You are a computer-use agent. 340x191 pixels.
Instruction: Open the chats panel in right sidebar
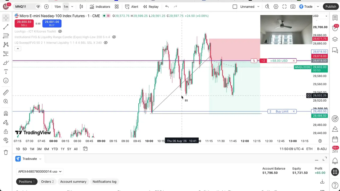tap(335, 50)
